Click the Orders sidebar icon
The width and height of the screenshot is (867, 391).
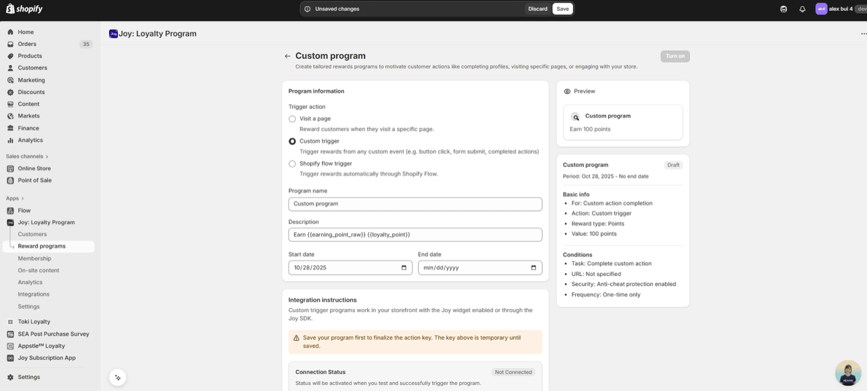click(10, 44)
